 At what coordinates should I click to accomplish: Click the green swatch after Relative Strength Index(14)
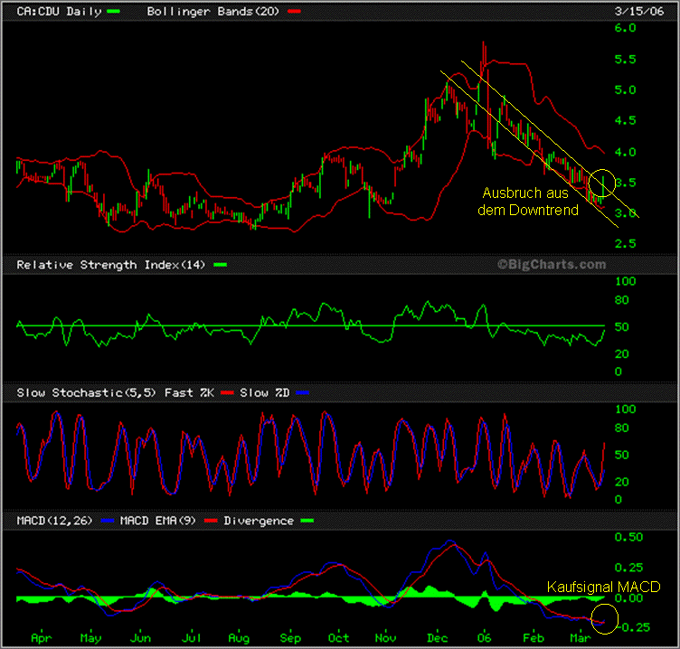tap(221, 265)
